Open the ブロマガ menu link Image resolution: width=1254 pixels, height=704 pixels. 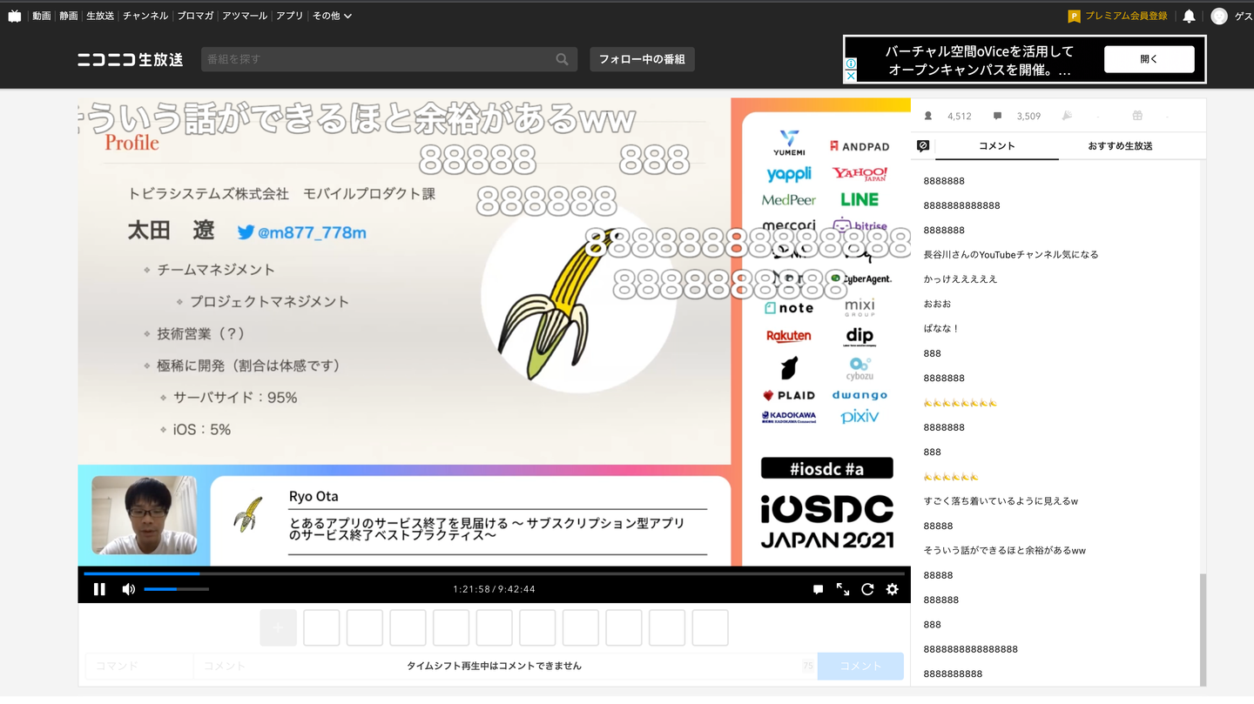point(195,16)
